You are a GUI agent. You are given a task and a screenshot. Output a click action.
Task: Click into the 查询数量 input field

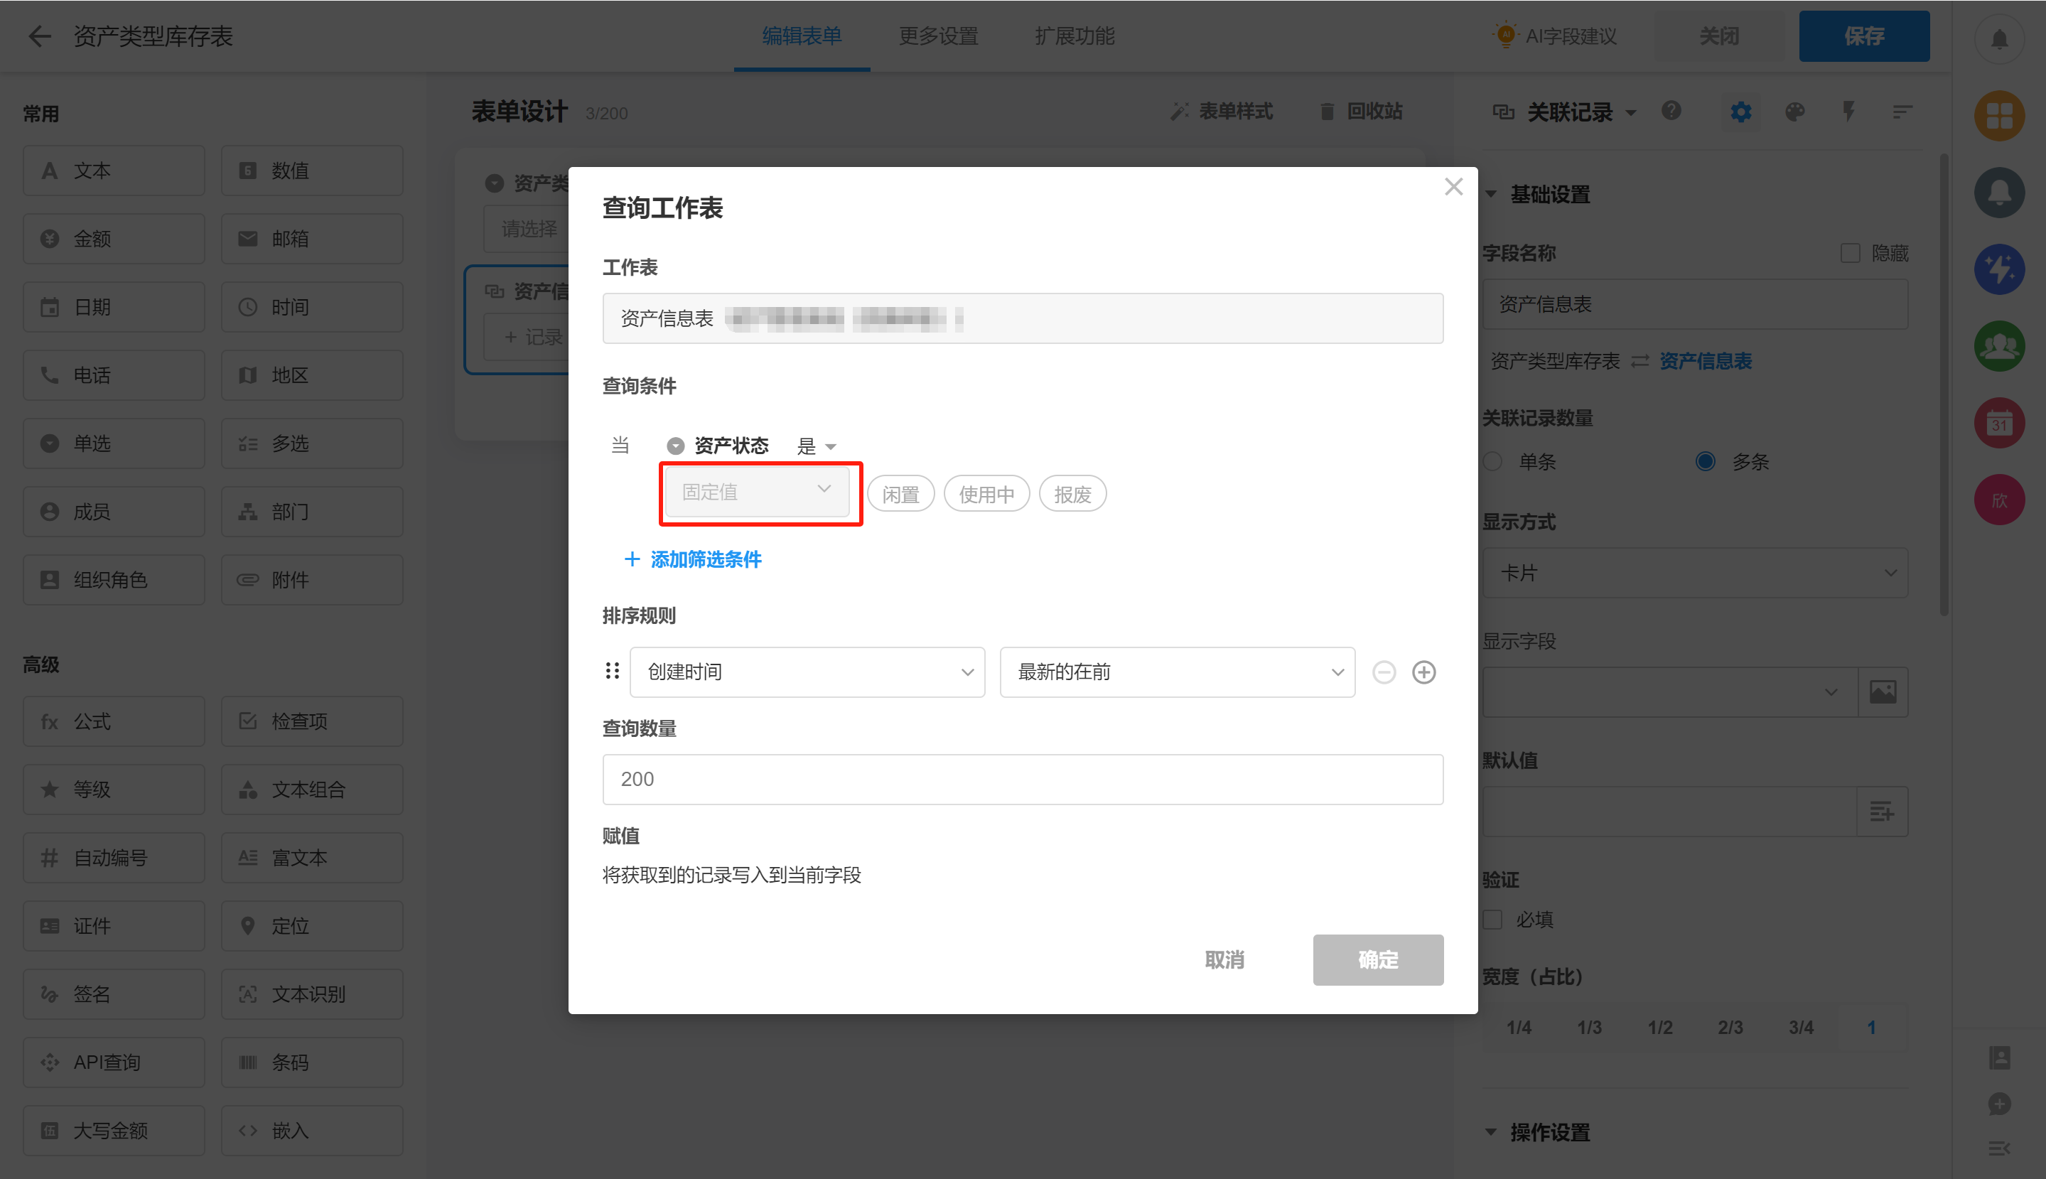point(1022,779)
